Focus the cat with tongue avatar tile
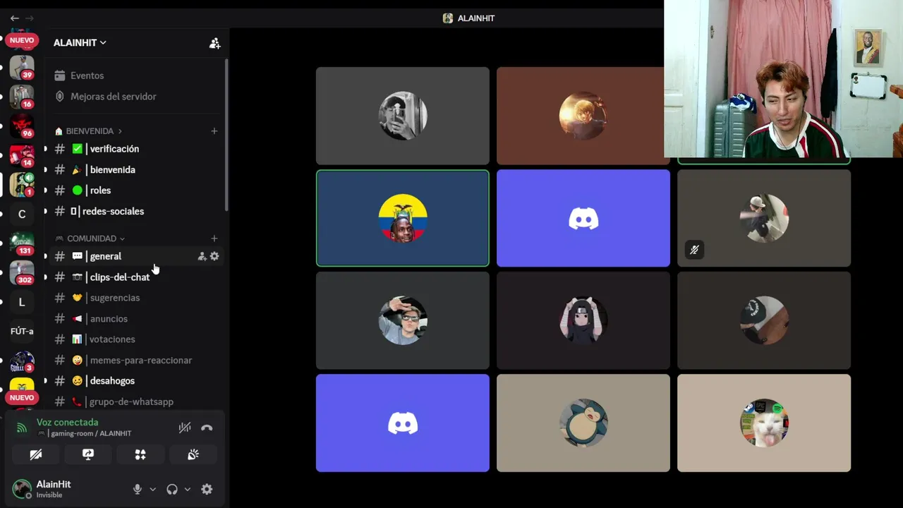 [x=764, y=423]
